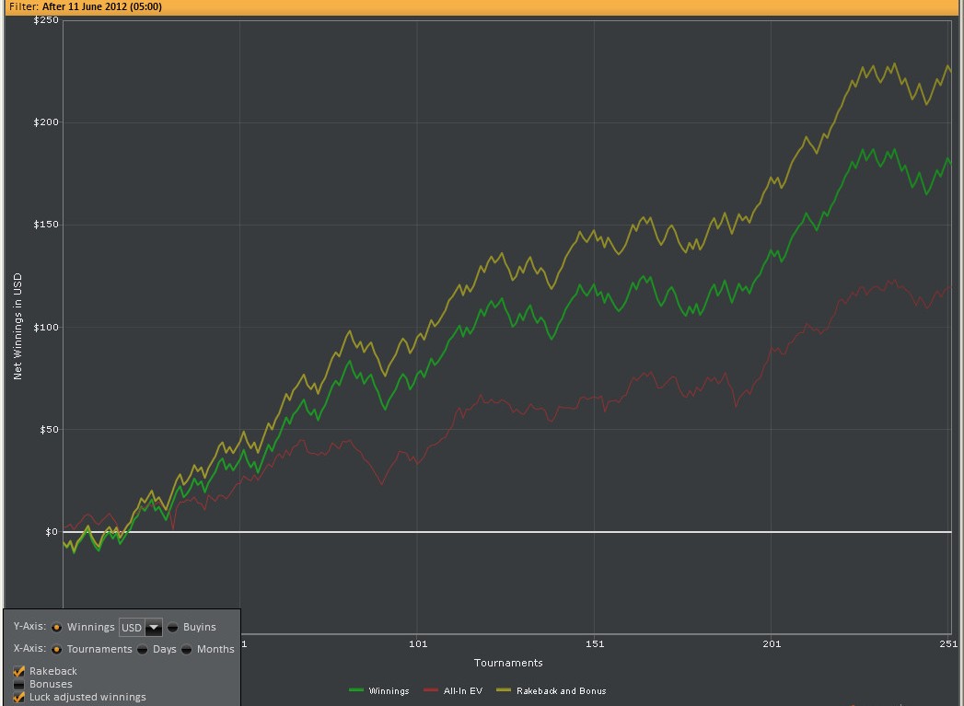Enable the Bonuses checkbox
964x706 pixels.
pyautogui.click(x=19, y=684)
